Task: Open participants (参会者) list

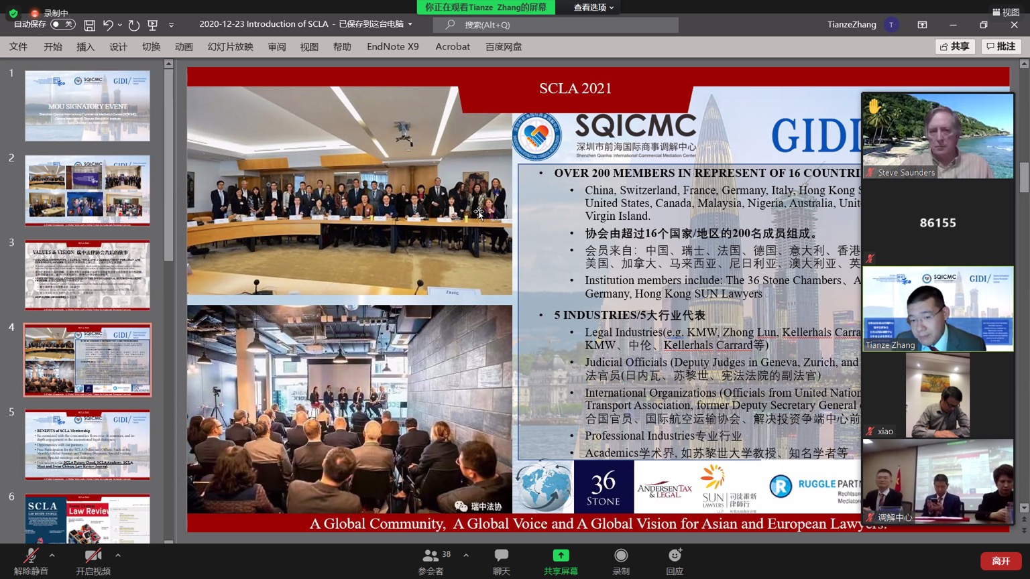Action: point(431,561)
